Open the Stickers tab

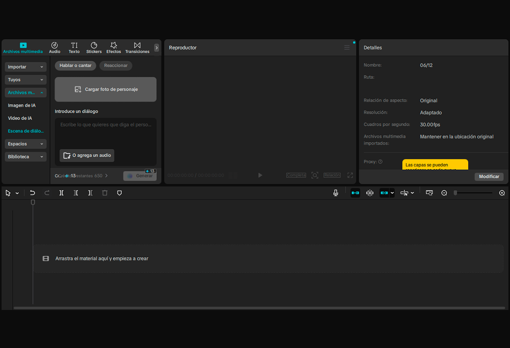coord(94,48)
